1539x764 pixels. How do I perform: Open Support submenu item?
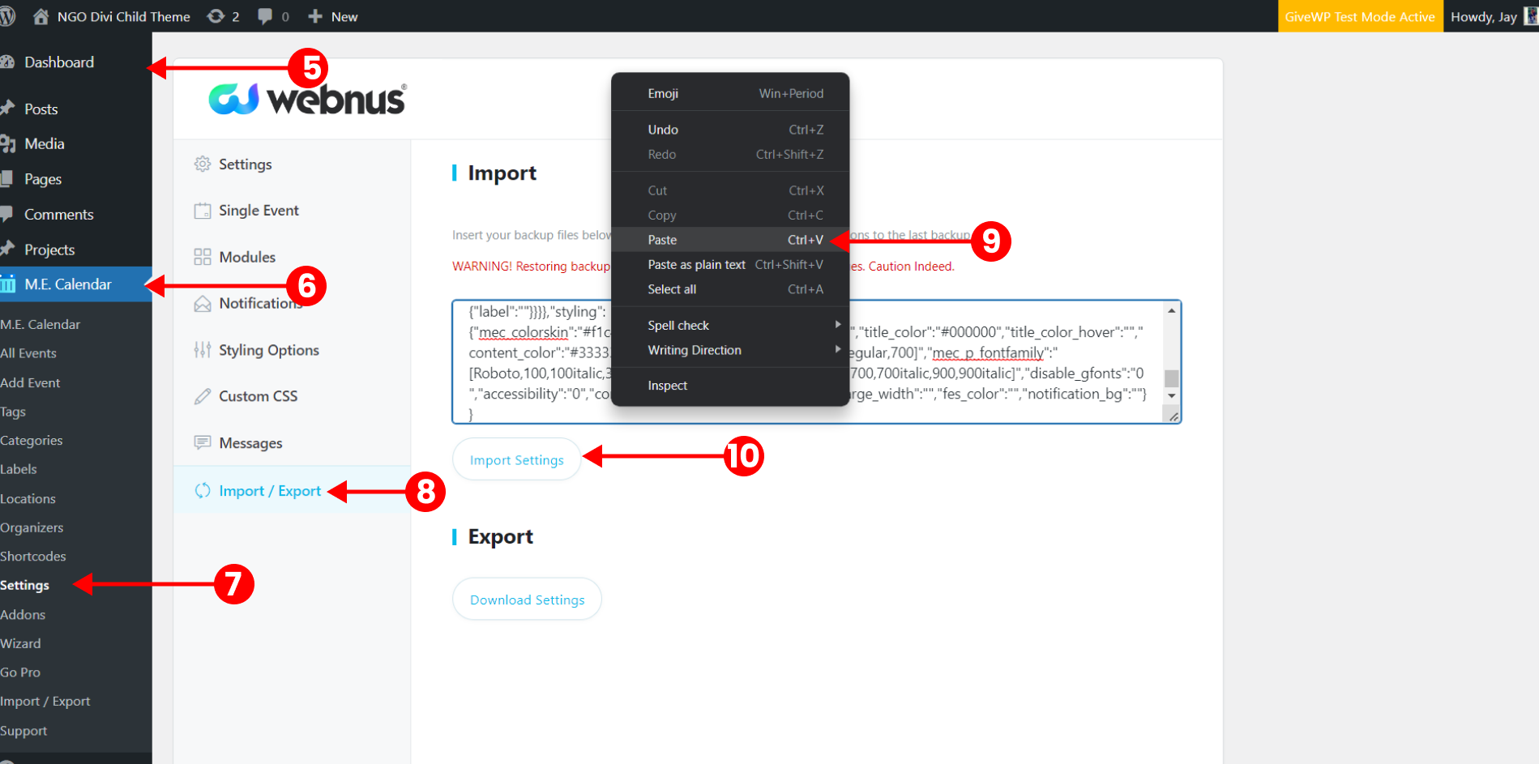[x=24, y=731]
